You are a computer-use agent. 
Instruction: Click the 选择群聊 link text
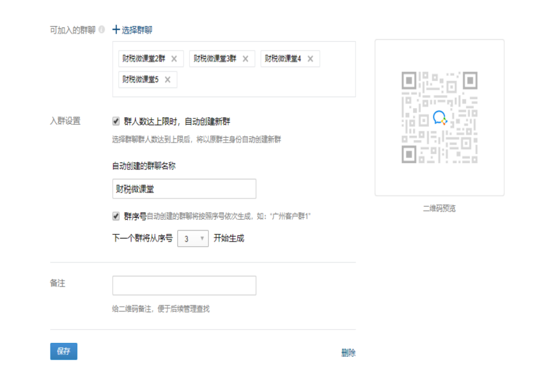(137, 30)
